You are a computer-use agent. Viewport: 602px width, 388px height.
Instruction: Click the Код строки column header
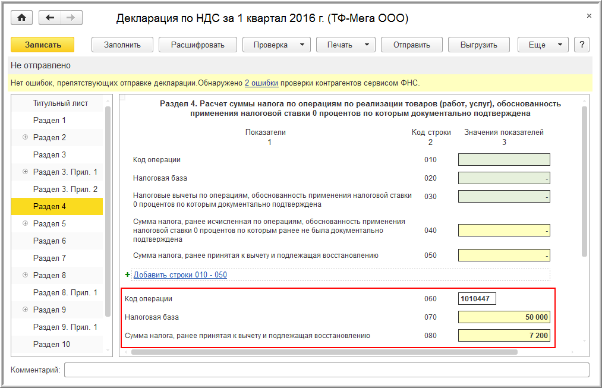(x=431, y=132)
